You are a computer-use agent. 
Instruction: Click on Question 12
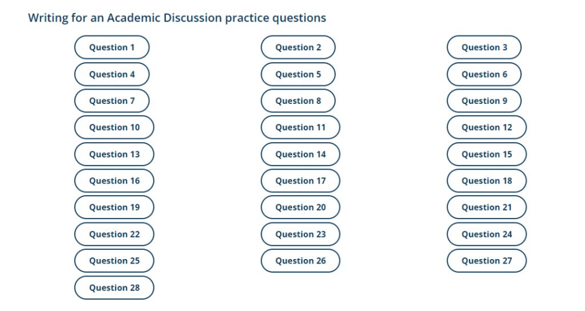(487, 127)
